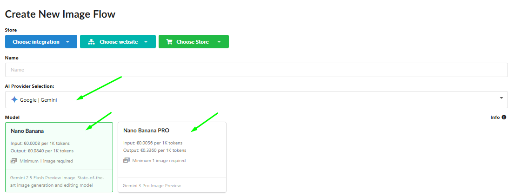This screenshot has width=514, height=196.
Task: Click the 'Store' section label
Action: (x=11, y=30)
